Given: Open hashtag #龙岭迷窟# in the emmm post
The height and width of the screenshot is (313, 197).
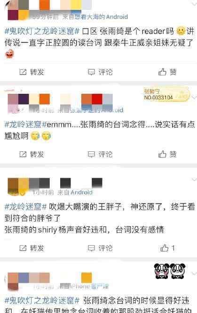Looking at the screenshot, I should 25,124.
